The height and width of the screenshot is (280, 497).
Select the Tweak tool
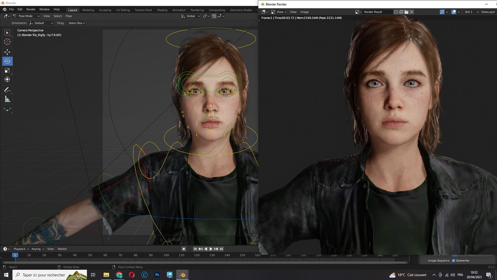point(7,32)
